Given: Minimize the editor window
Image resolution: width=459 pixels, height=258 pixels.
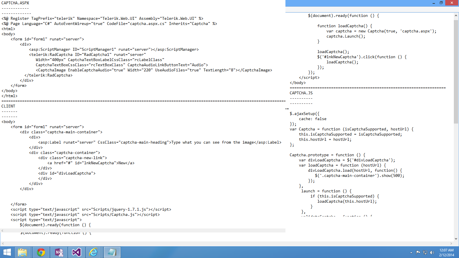Looking at the screenshot, I should 434,3.
